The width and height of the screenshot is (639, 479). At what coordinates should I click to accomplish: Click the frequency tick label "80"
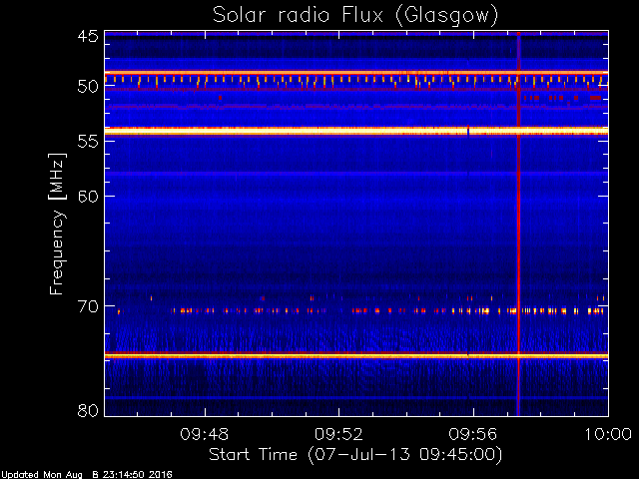click(88, 410)
